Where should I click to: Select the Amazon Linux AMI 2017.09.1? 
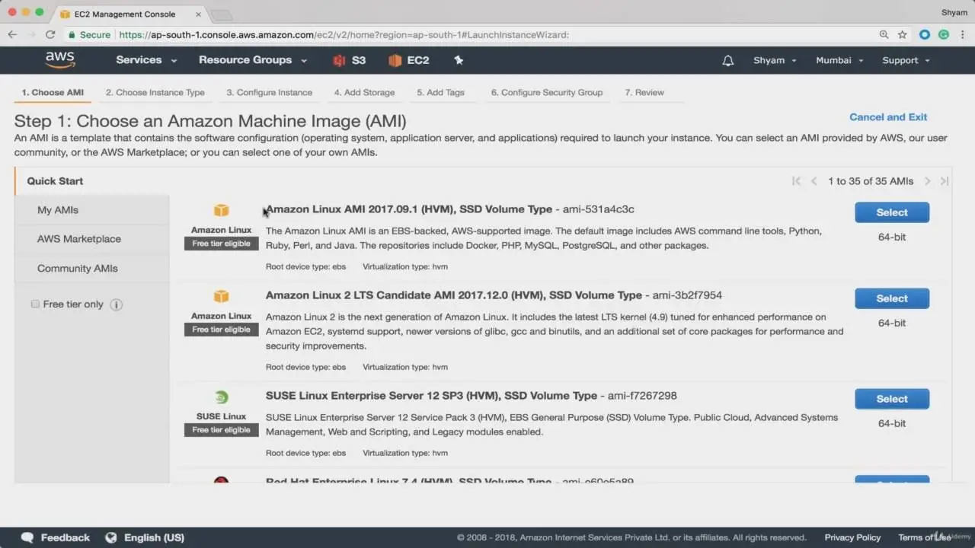(892, 212)
